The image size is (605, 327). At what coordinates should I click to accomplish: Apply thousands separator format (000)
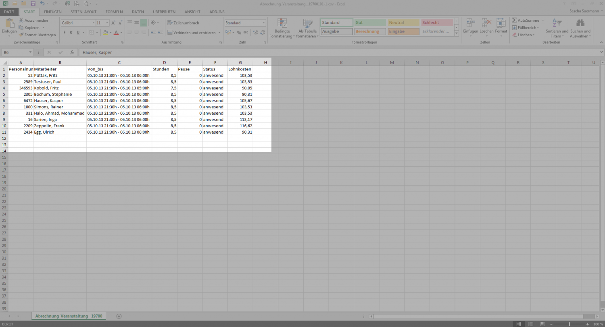click(x=246, y=33)
